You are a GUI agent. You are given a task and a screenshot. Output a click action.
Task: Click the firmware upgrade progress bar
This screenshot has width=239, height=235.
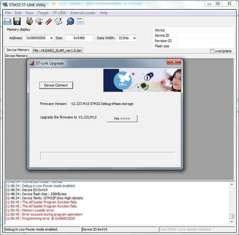click(107, 156)
